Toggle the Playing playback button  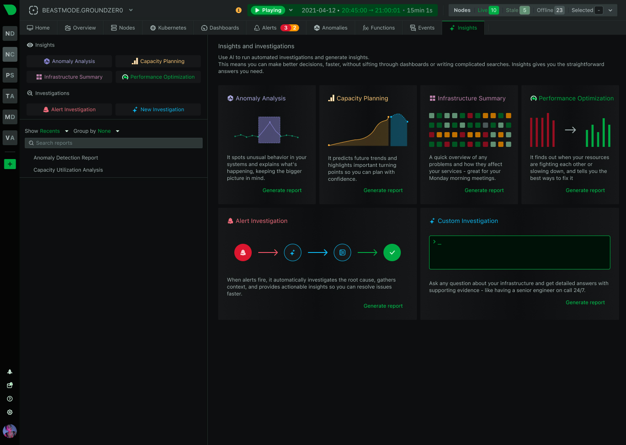coord(268,10)
